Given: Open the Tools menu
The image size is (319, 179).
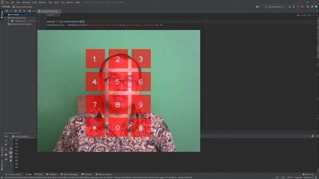Looking at the screenshot, I should [56, 2].
